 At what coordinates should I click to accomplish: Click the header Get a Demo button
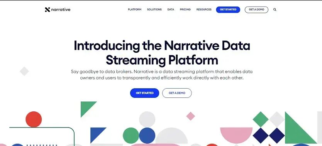256,10
